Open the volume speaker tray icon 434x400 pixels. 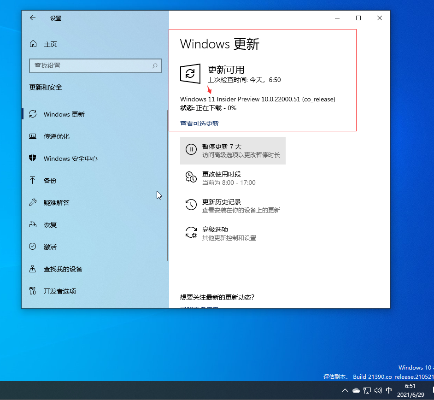coord(378,390)
